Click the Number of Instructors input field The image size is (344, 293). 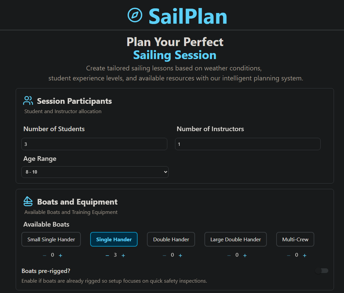click(247, 144)
